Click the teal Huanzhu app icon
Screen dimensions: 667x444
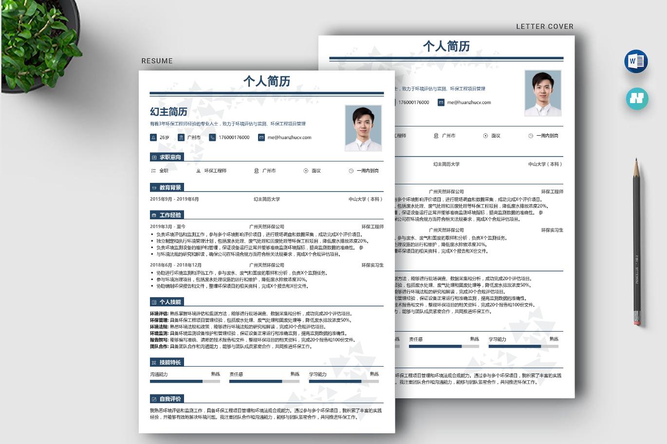click(636, 99)
